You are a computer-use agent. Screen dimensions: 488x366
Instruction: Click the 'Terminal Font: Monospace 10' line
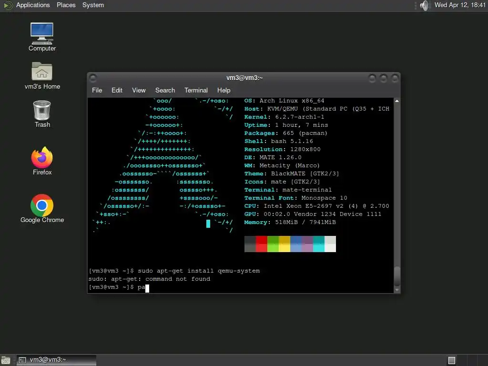(295, 198)
